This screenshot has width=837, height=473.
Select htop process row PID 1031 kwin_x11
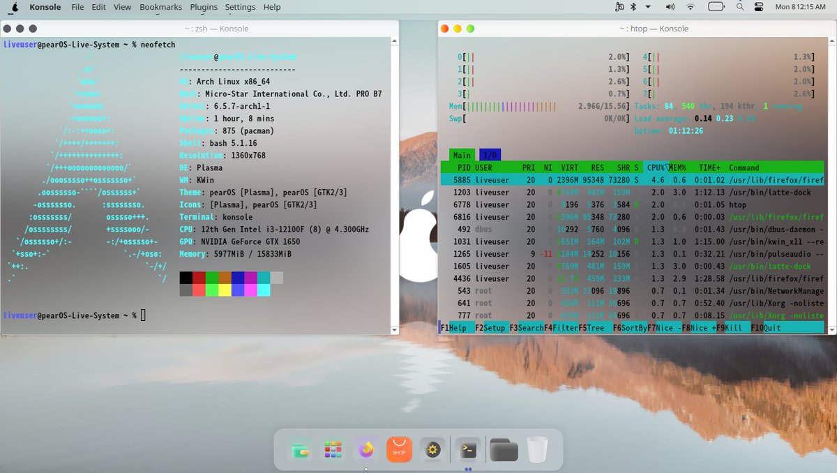coord(632,241)
